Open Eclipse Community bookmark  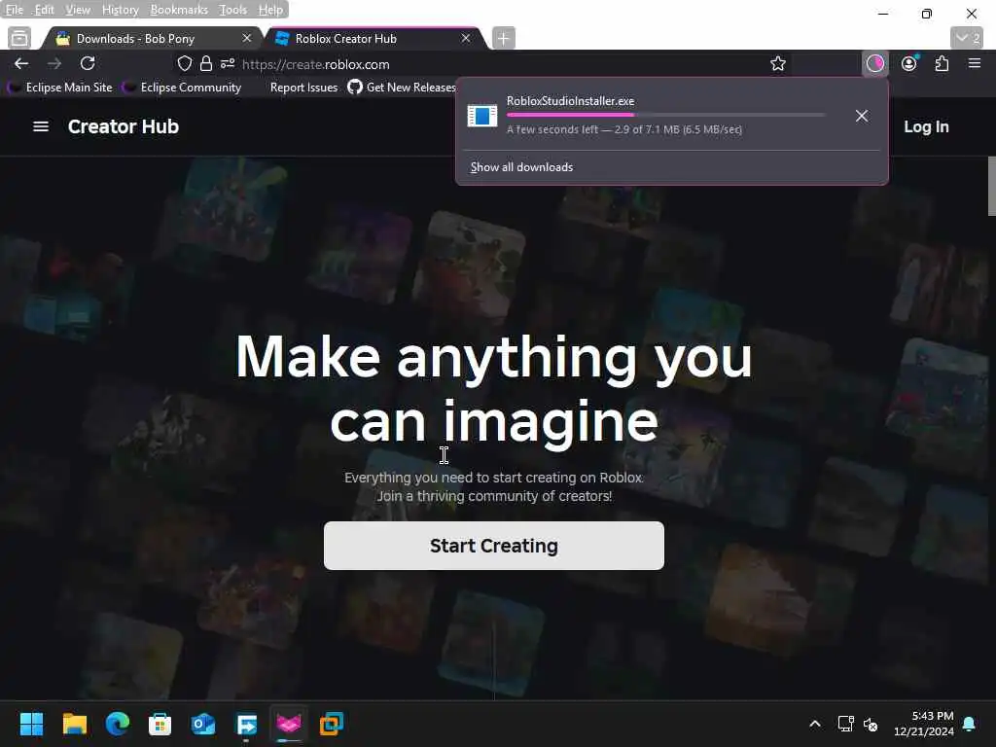pos(182,88)
